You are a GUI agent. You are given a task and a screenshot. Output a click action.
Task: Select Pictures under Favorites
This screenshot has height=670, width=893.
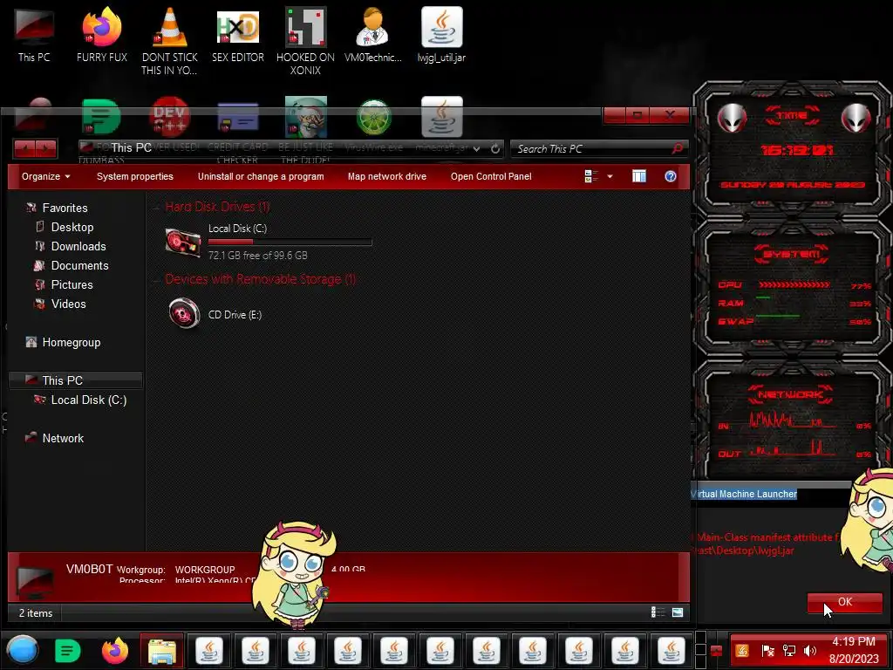pos(72,285)
